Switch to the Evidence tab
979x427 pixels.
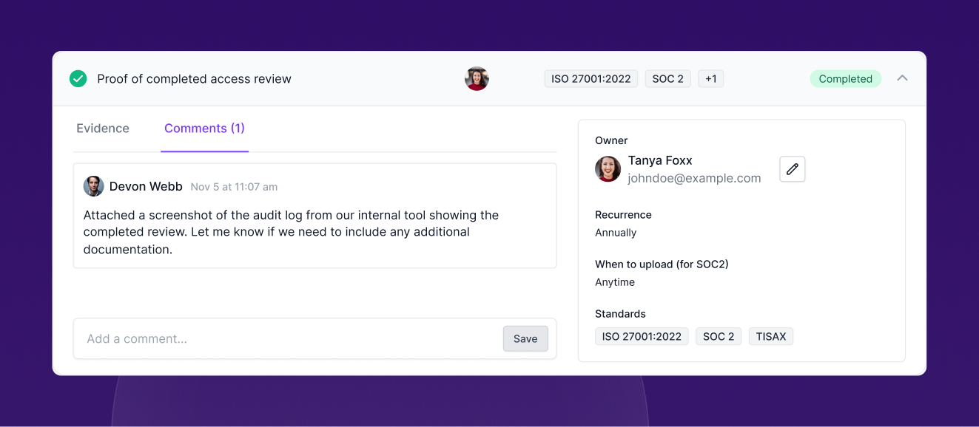(103, 129)
